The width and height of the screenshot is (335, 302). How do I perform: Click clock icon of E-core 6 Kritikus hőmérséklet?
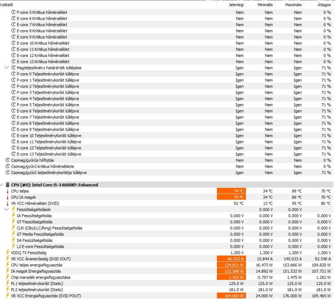(13, 18)
